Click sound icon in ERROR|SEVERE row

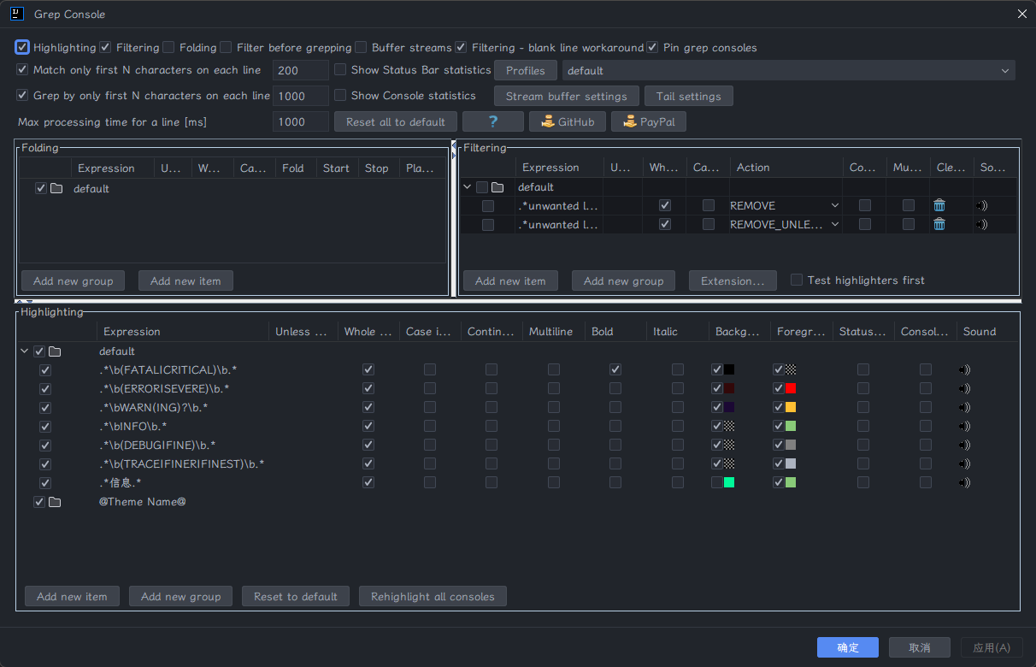965,389
